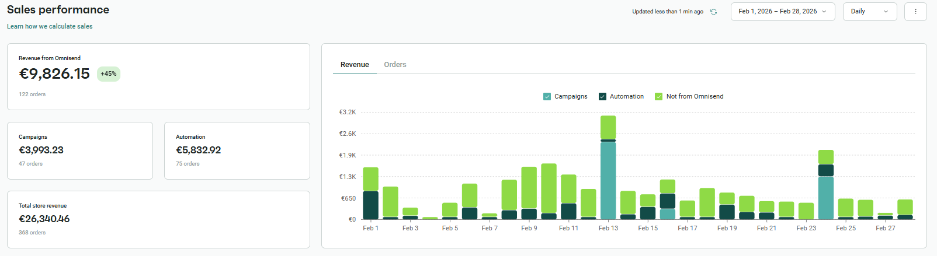Image resolution: width=937 pixels, height=256 pixels.
Task: Select the Feb 24 campaigns bar segment
Action: tap(826, 198)
